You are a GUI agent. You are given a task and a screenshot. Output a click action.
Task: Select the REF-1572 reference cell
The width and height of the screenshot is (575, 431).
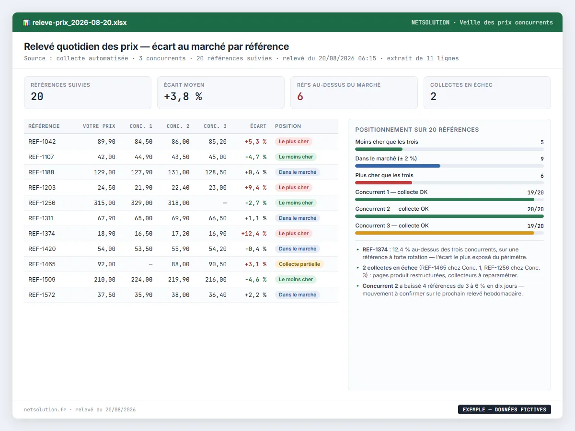(42, 295)
